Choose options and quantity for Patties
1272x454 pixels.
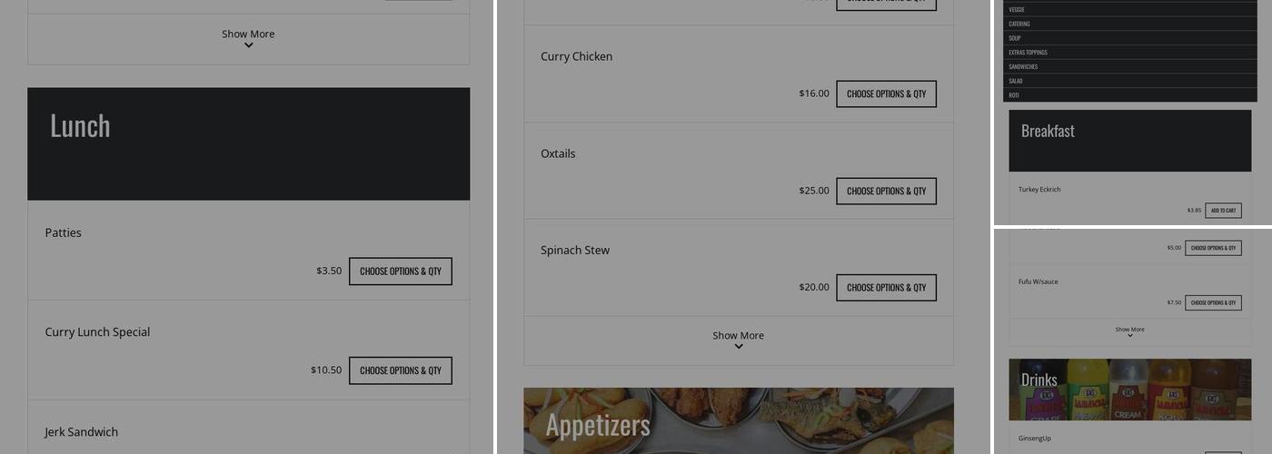[401, 271]
